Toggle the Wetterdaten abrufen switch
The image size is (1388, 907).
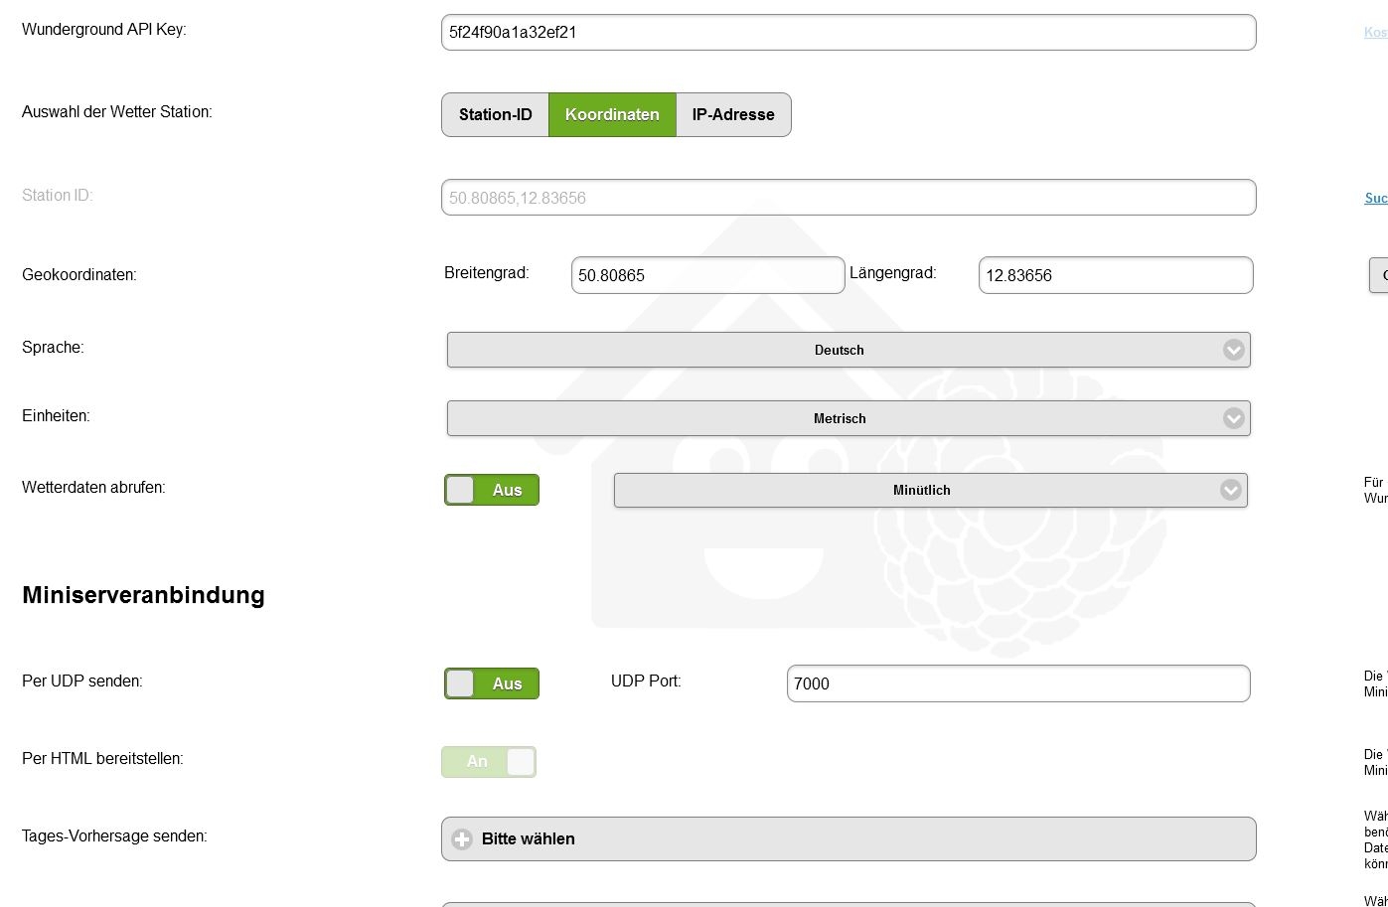point(492,490)
